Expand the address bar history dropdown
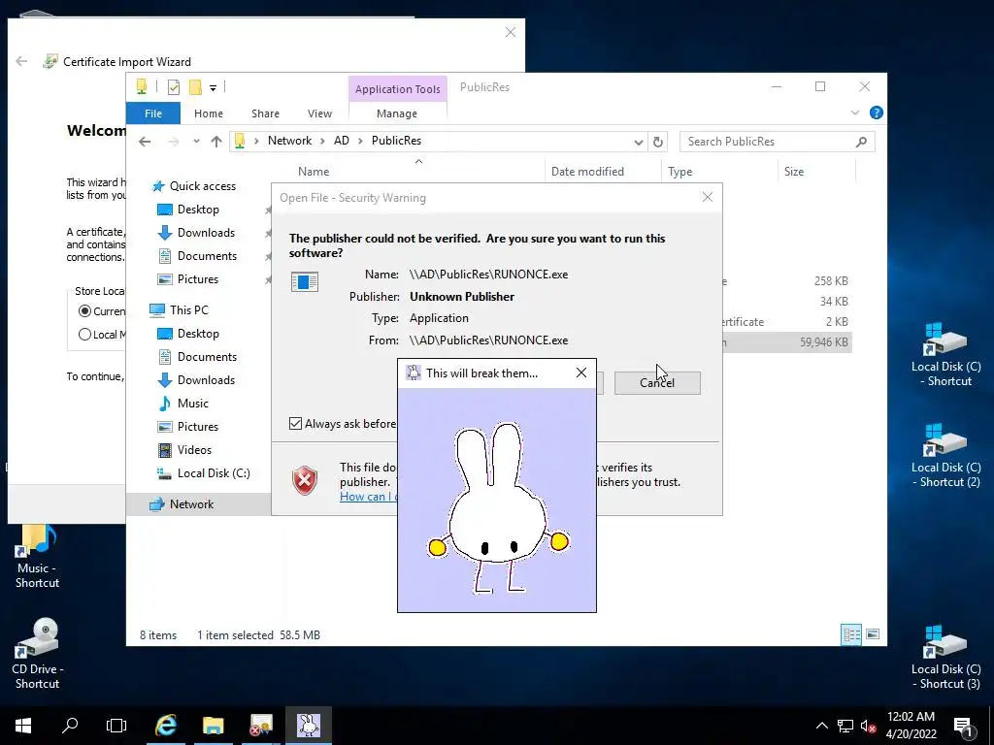 coord(639,142)
